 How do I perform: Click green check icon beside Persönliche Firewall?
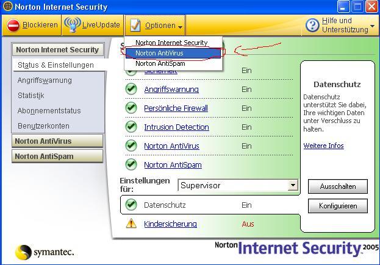(x=131, y=108)
